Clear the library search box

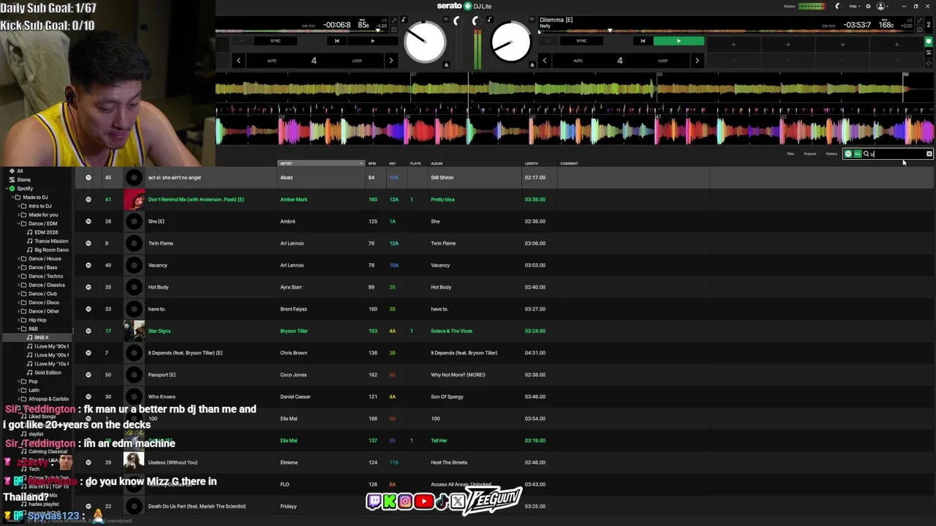point(929,153)
